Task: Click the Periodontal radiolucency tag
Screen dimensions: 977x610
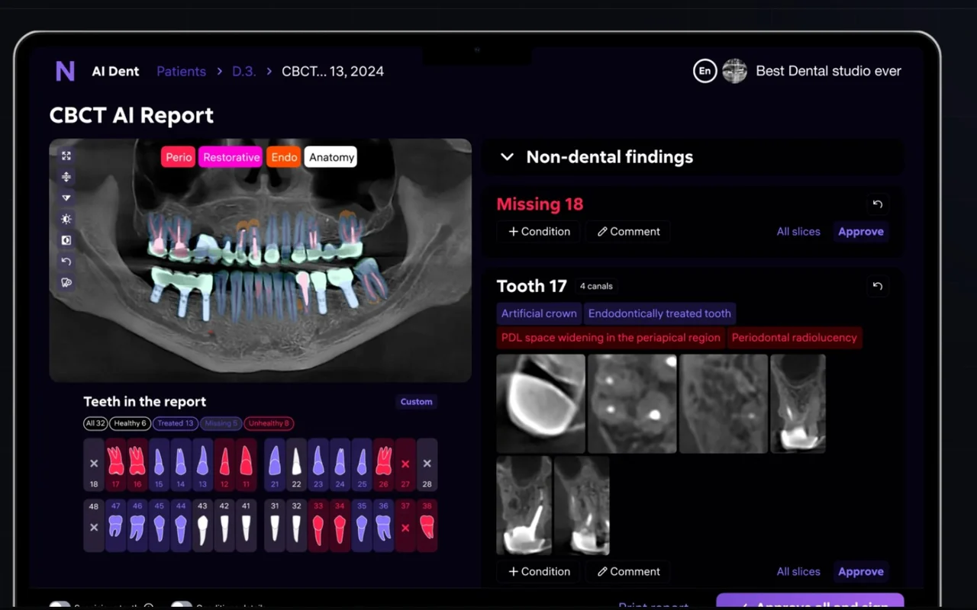Action: (x=795, y=338)
